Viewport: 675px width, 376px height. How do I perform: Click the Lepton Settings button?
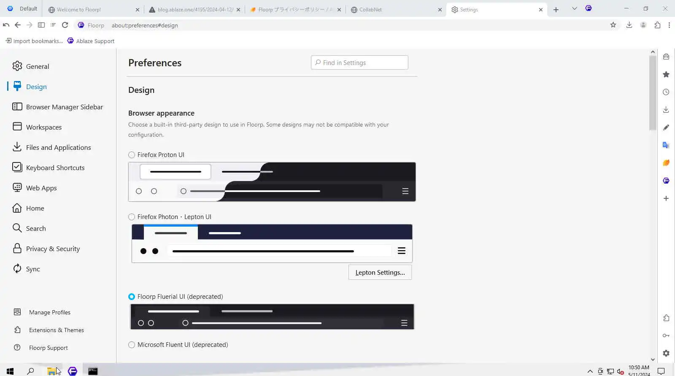point(380,272)
